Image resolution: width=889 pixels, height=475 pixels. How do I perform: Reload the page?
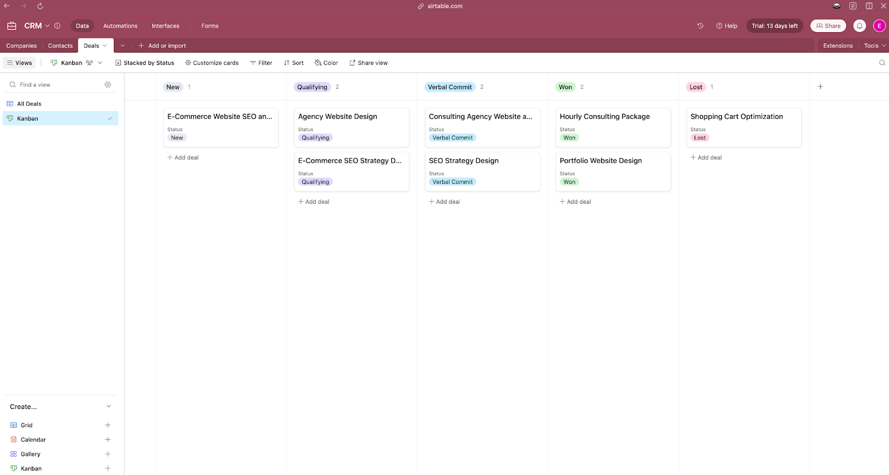pos(40,6)
